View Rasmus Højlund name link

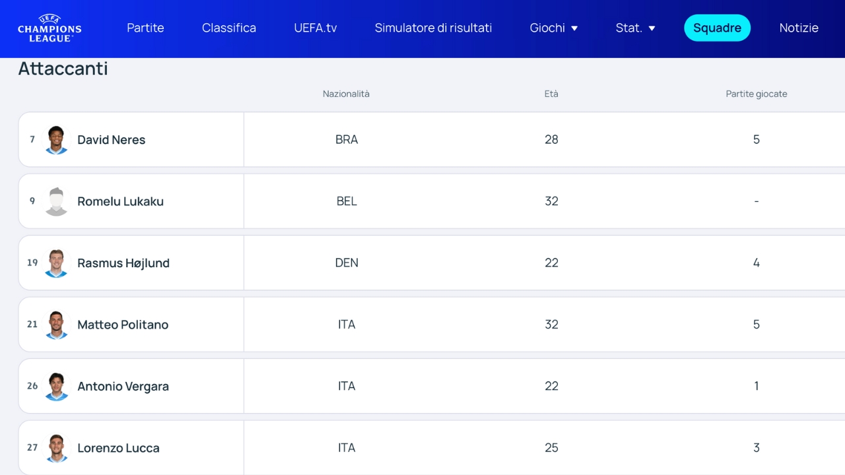pos(123,263)
